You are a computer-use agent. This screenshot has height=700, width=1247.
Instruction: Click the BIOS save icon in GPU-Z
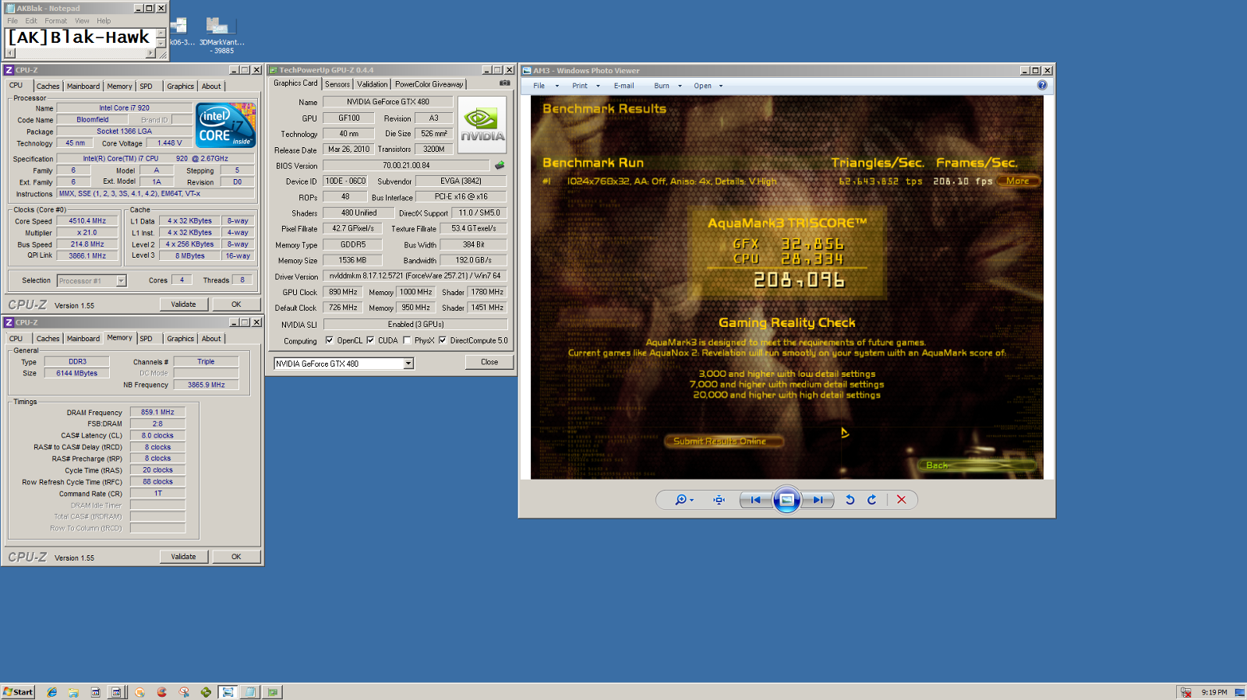tap(500, 165)
